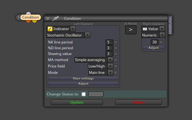Click the Price field label
192x120 pixels.
tap(56, 66)
